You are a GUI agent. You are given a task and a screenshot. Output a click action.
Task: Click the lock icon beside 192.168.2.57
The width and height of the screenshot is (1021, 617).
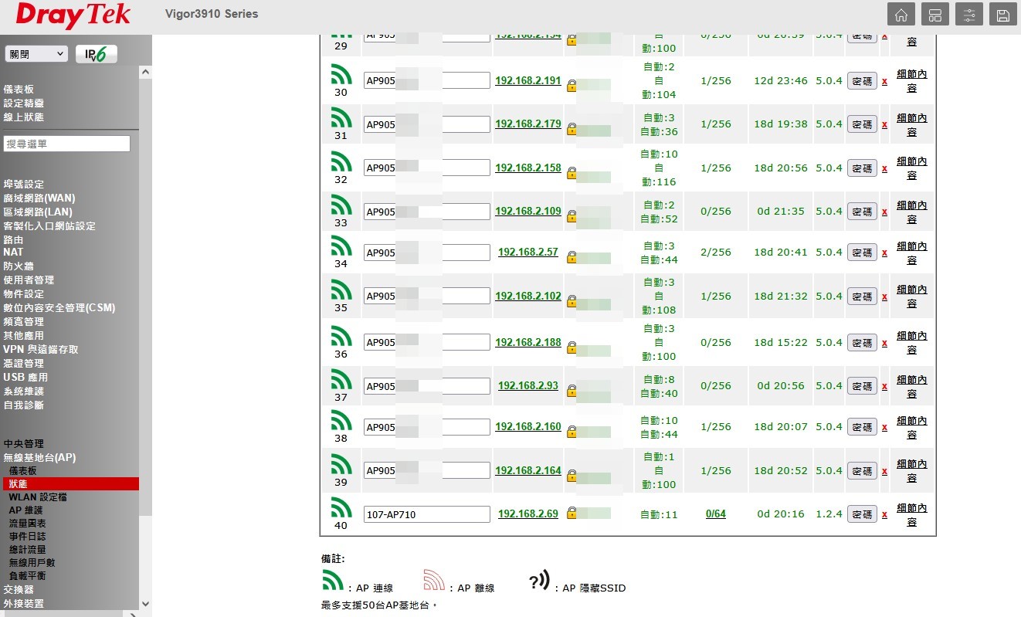[x=572, y=257]
